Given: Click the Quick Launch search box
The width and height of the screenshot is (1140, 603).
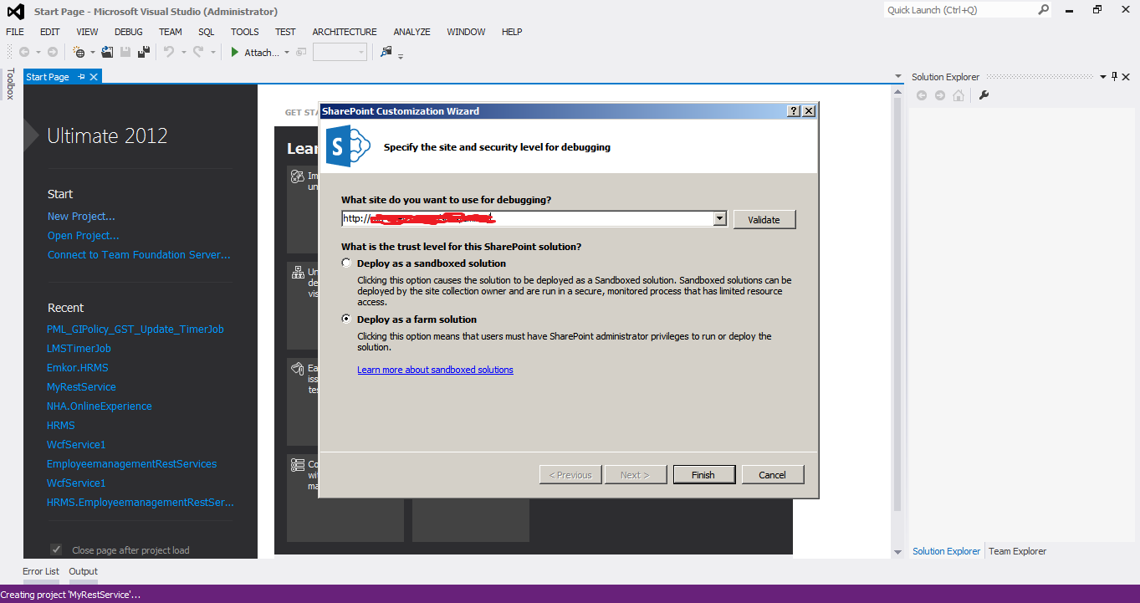Looking at the screenshot, I should 953,8.
